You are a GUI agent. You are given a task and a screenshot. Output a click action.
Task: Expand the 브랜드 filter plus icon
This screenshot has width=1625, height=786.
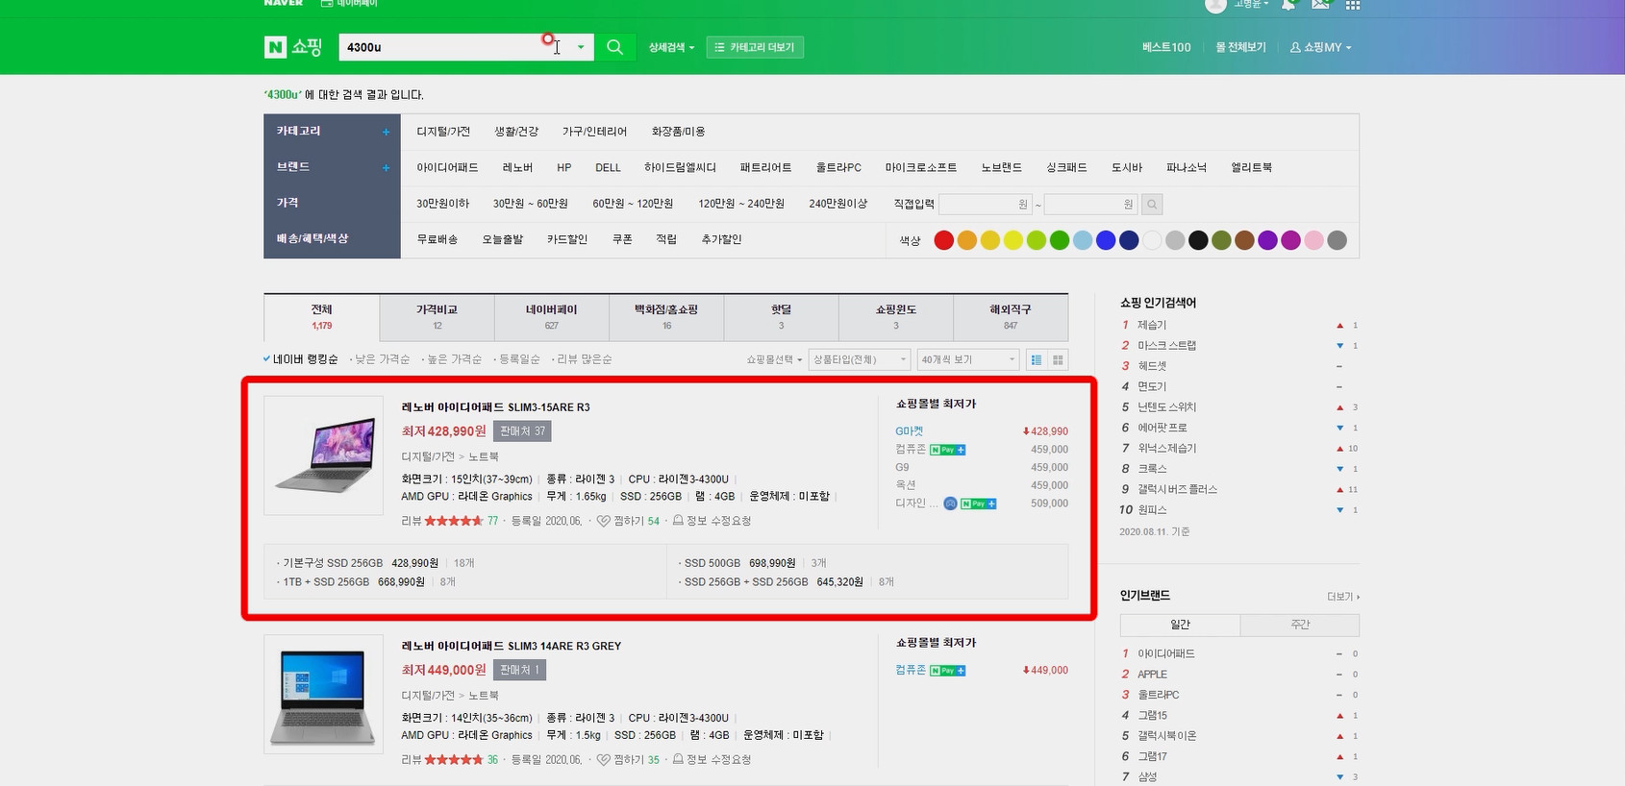pyautogui.click(x=386, y=167)
